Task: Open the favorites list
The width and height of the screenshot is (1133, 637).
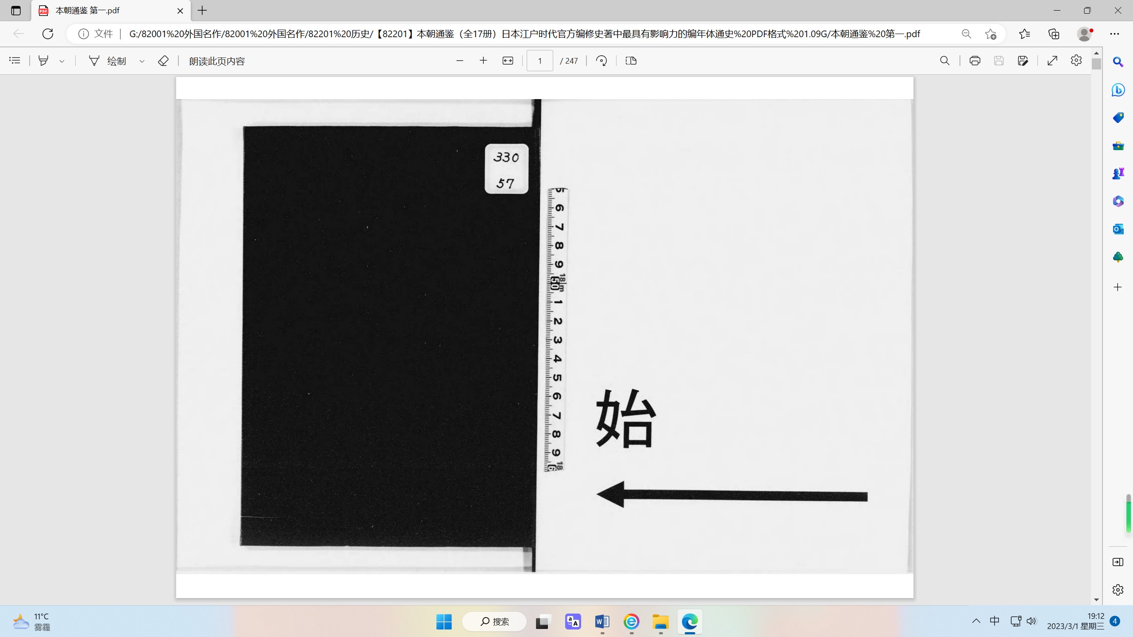Action: click(x=1024, y=34)
